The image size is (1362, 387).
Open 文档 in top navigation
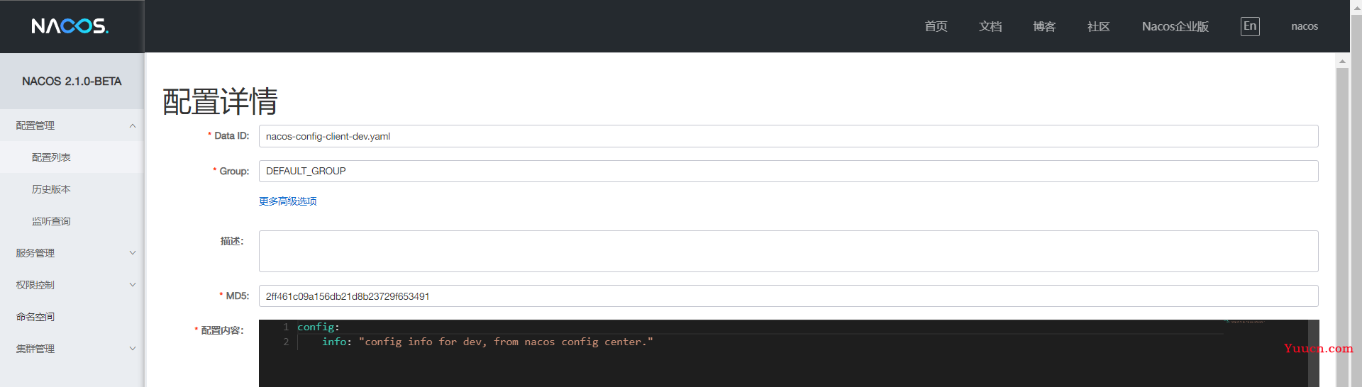pyautogui.click(x=990, y=26)
